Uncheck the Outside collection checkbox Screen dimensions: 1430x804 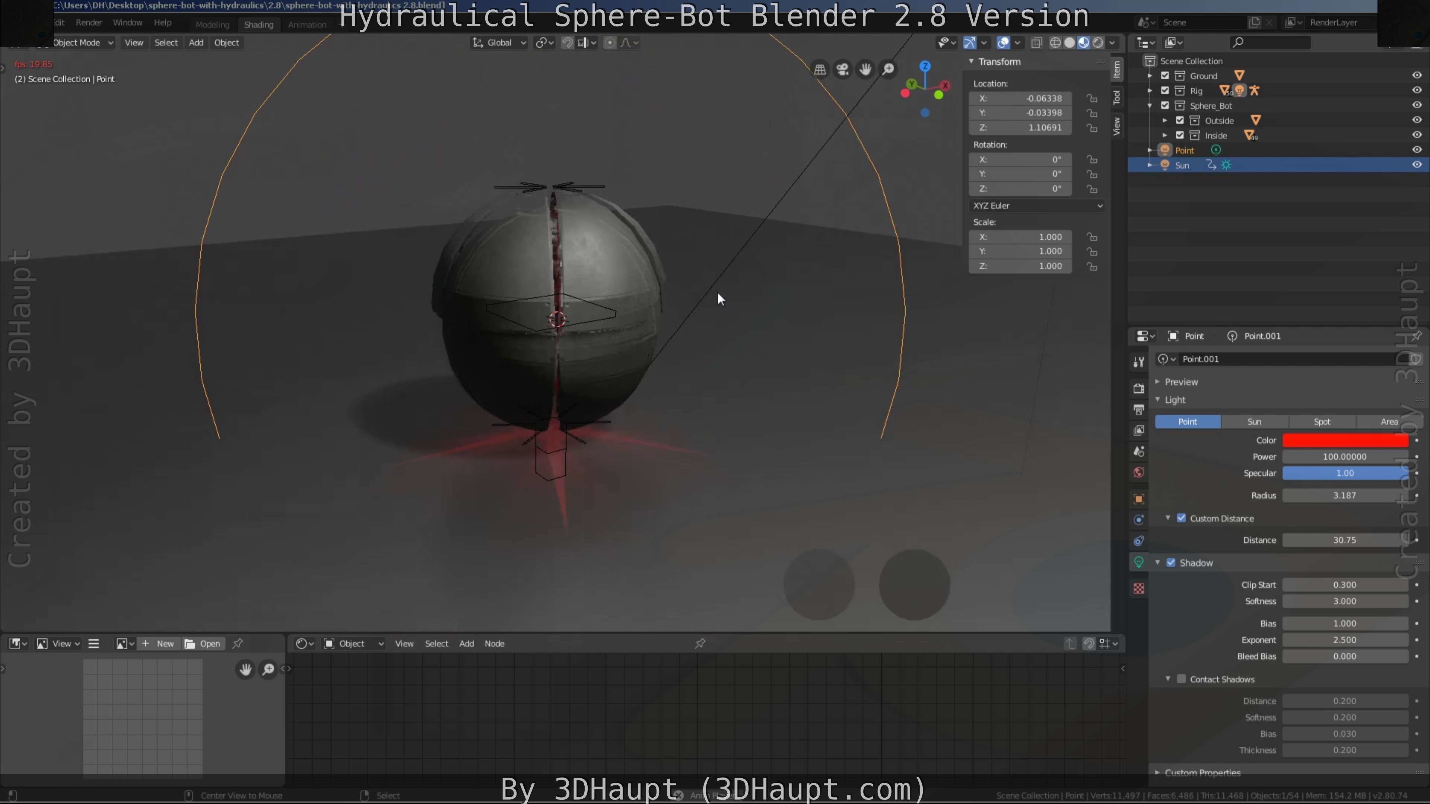[x=1180, y=120]
